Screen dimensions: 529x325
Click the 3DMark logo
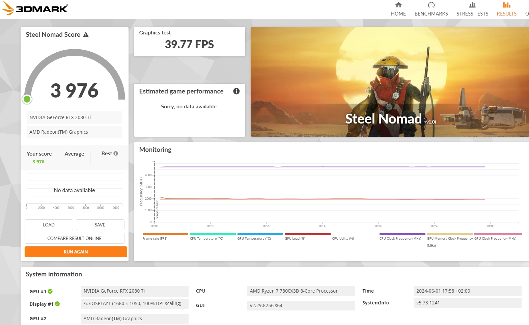tap(34, 8)
